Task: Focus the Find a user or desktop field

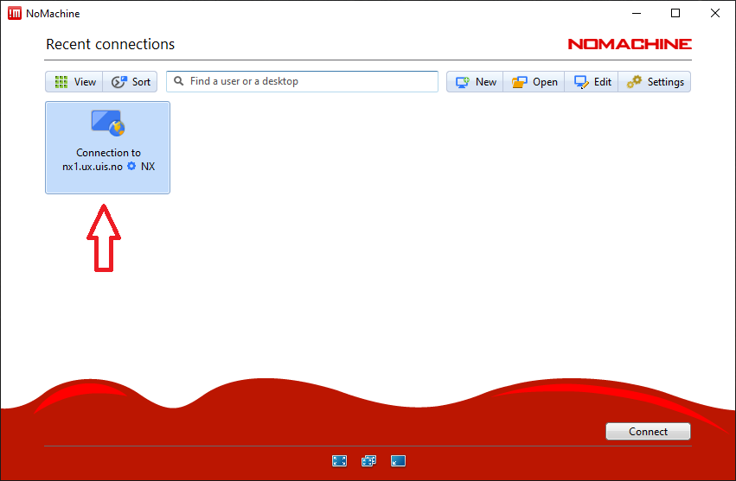Action: click(303, 81)
